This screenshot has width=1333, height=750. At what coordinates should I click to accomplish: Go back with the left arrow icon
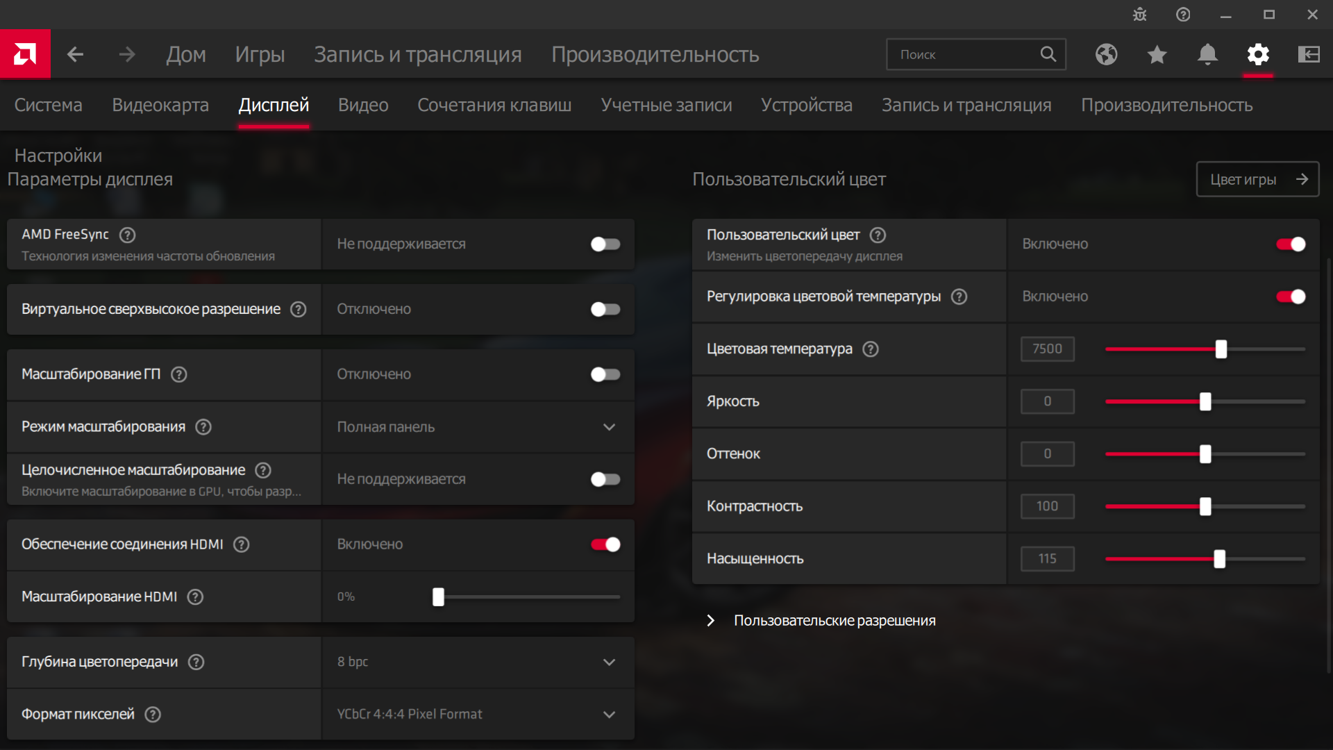coord(75,54)
